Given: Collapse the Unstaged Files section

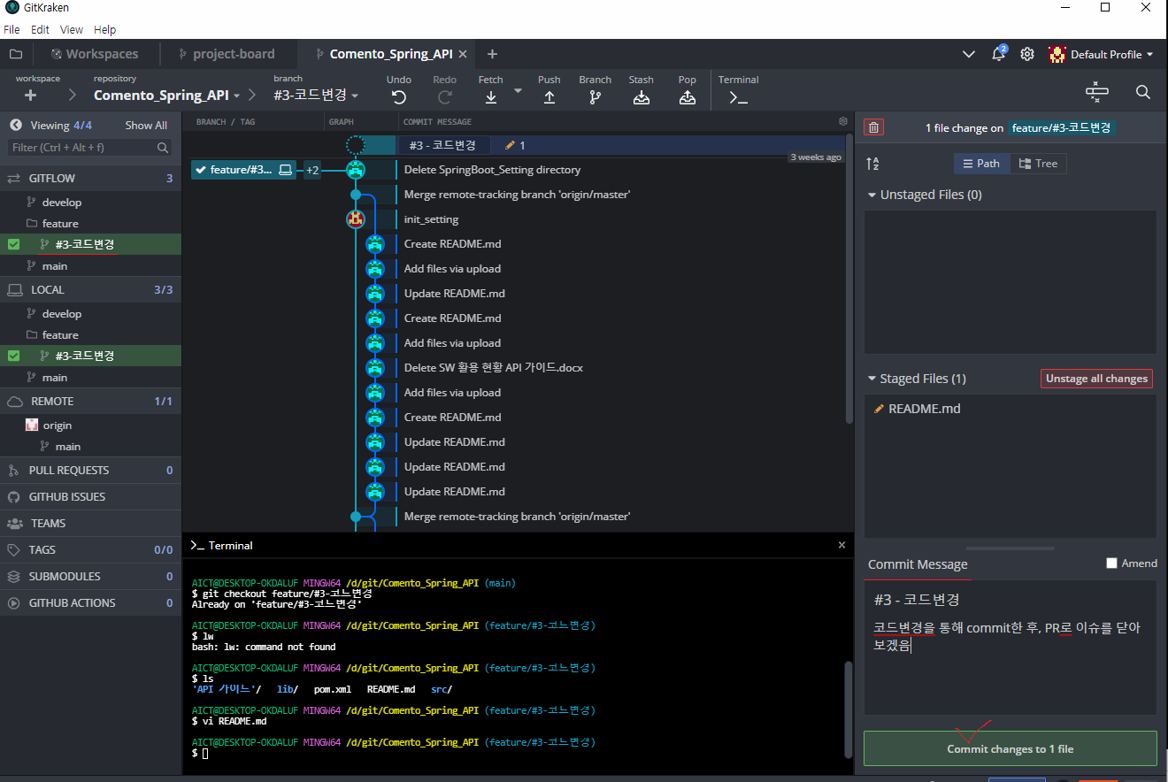Looking at the screenshot, I should 872,195.
